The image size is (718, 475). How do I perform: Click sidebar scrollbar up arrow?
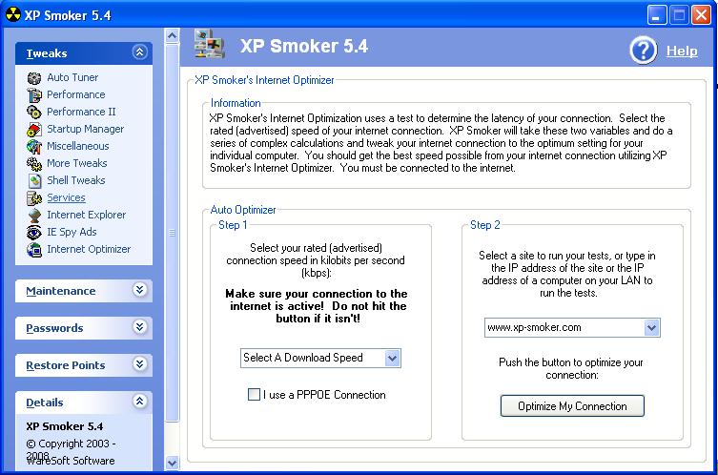tap(172, 35)
